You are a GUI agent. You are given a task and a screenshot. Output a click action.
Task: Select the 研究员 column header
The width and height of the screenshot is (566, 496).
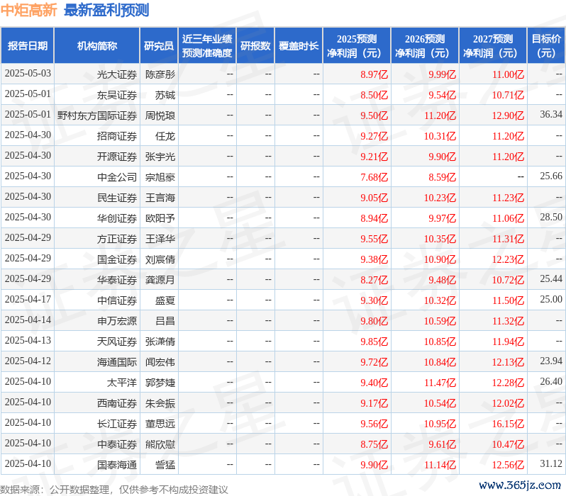[159, 45]
